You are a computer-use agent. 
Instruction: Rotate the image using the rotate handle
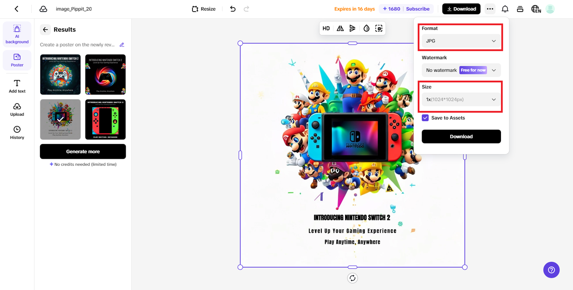[x=352, y=278]
